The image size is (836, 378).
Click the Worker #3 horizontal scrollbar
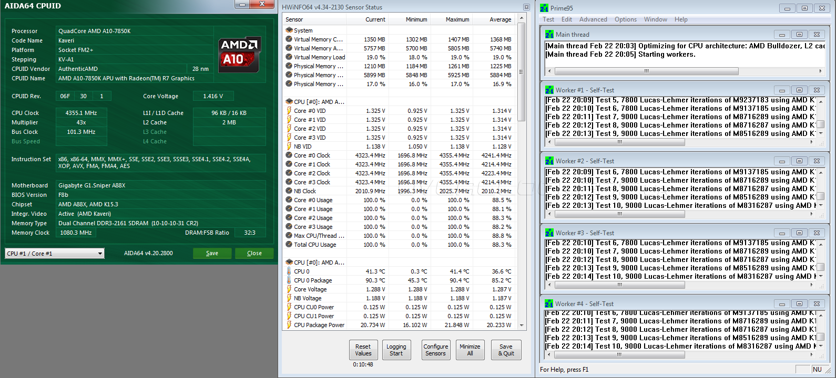[x=680, y=285]
